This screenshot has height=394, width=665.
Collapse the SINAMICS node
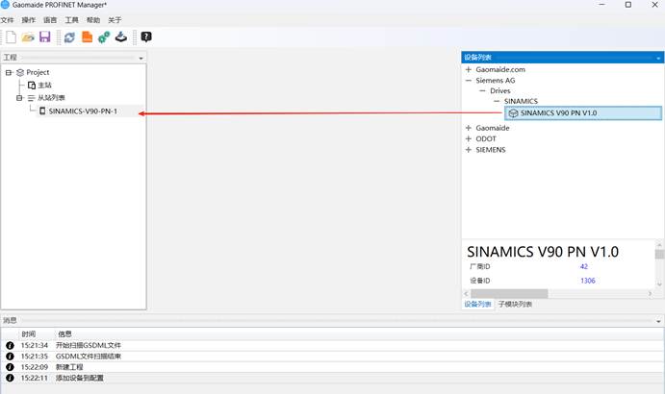coord(497,101)
